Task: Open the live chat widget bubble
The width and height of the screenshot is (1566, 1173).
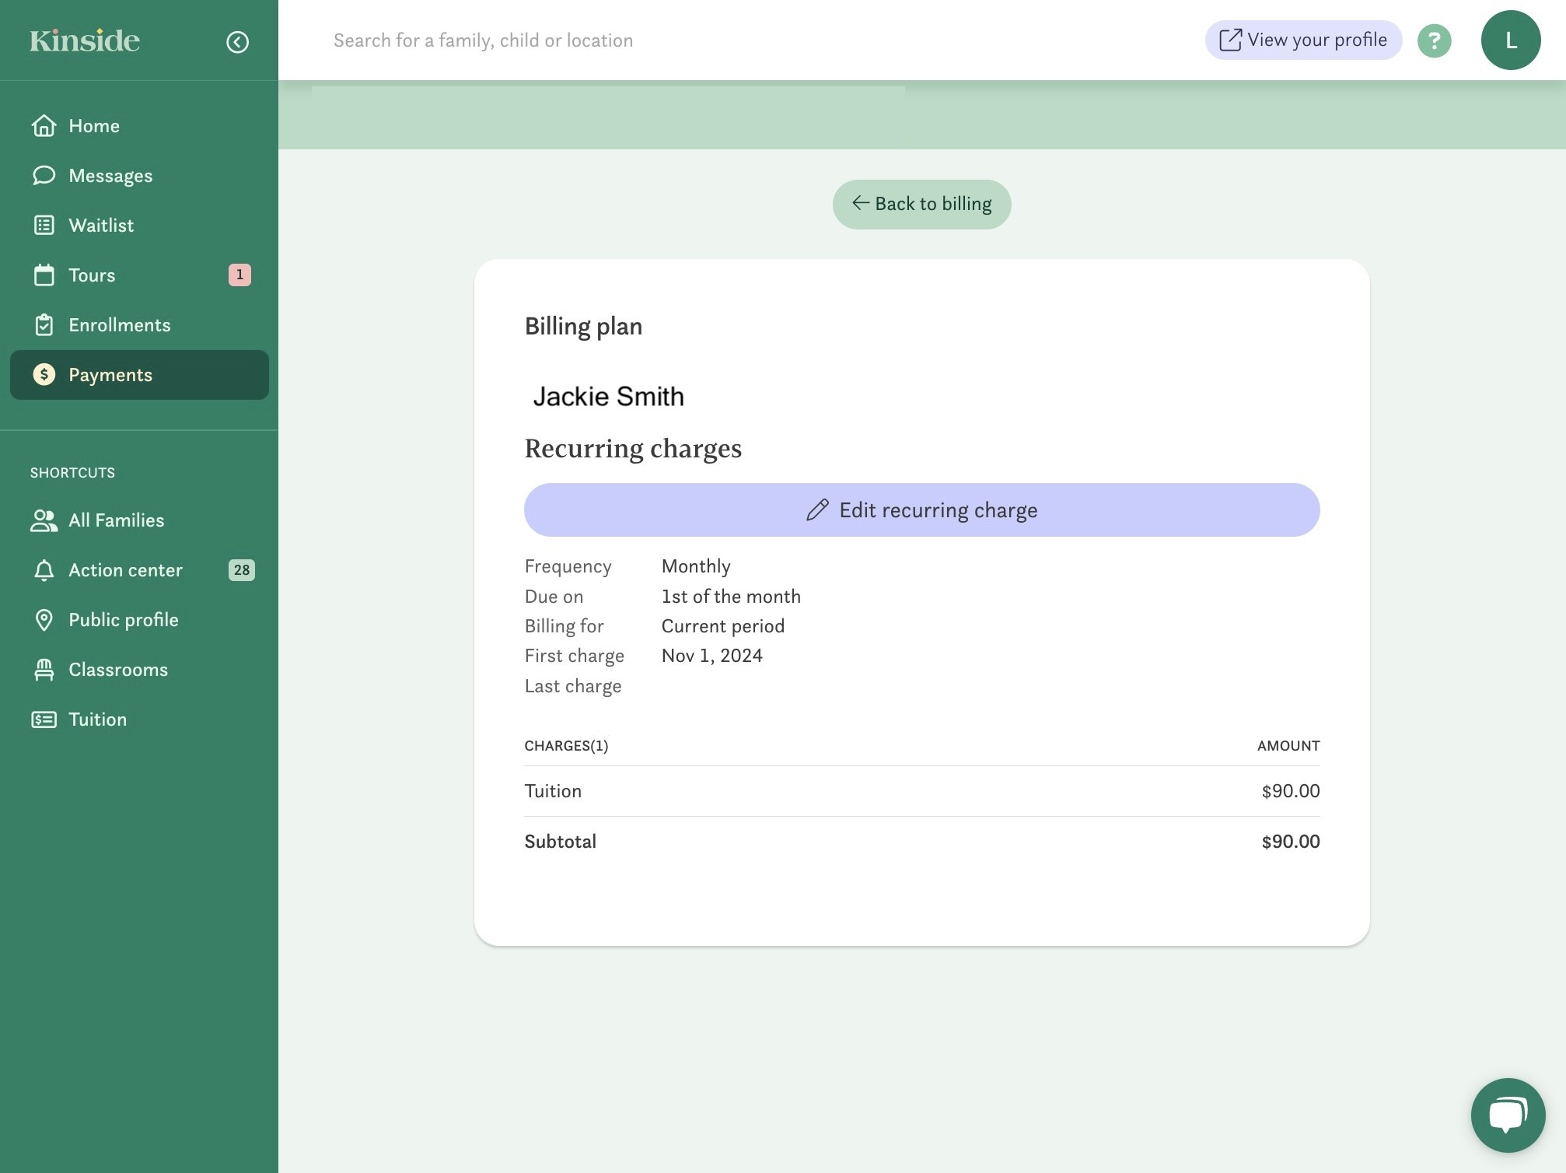Action: 1507,1115
